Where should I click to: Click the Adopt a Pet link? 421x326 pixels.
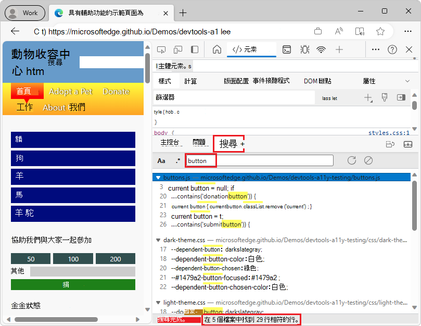(x=70, y=91)
